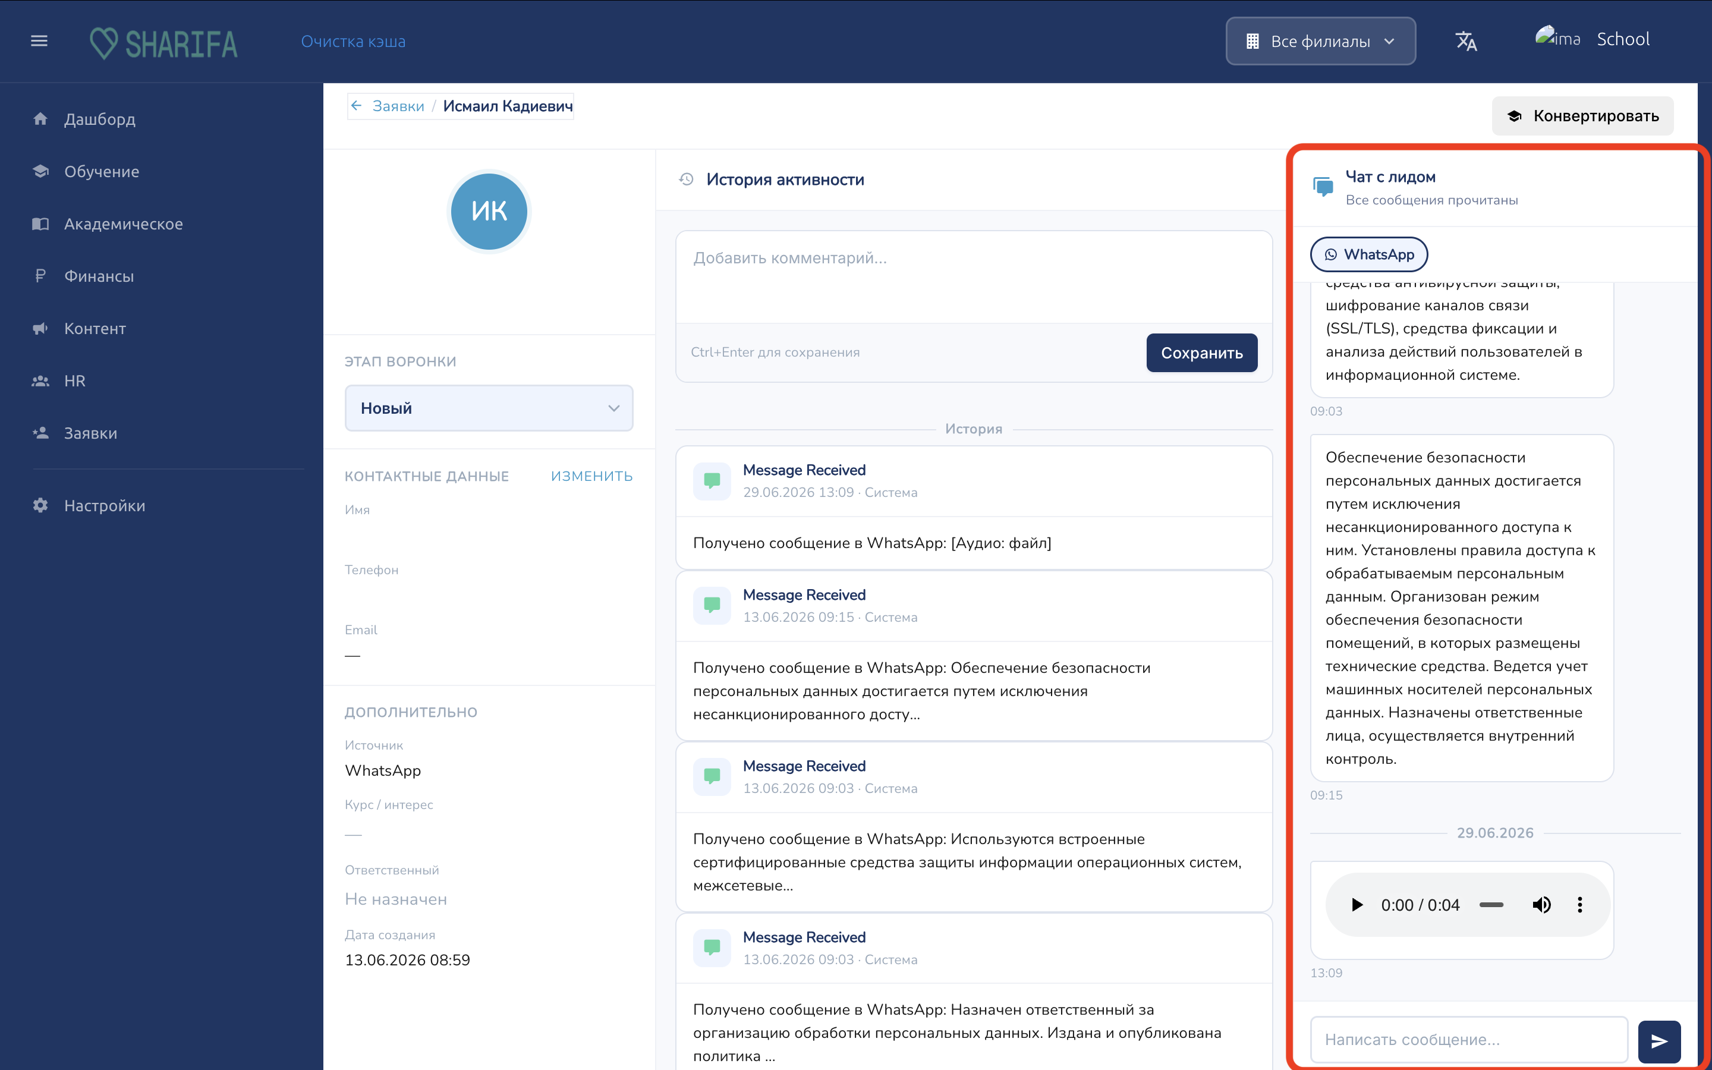Click the Заявки breadcrumb link
Screen dimensions: 1712x1070
(x=398, y=106)
